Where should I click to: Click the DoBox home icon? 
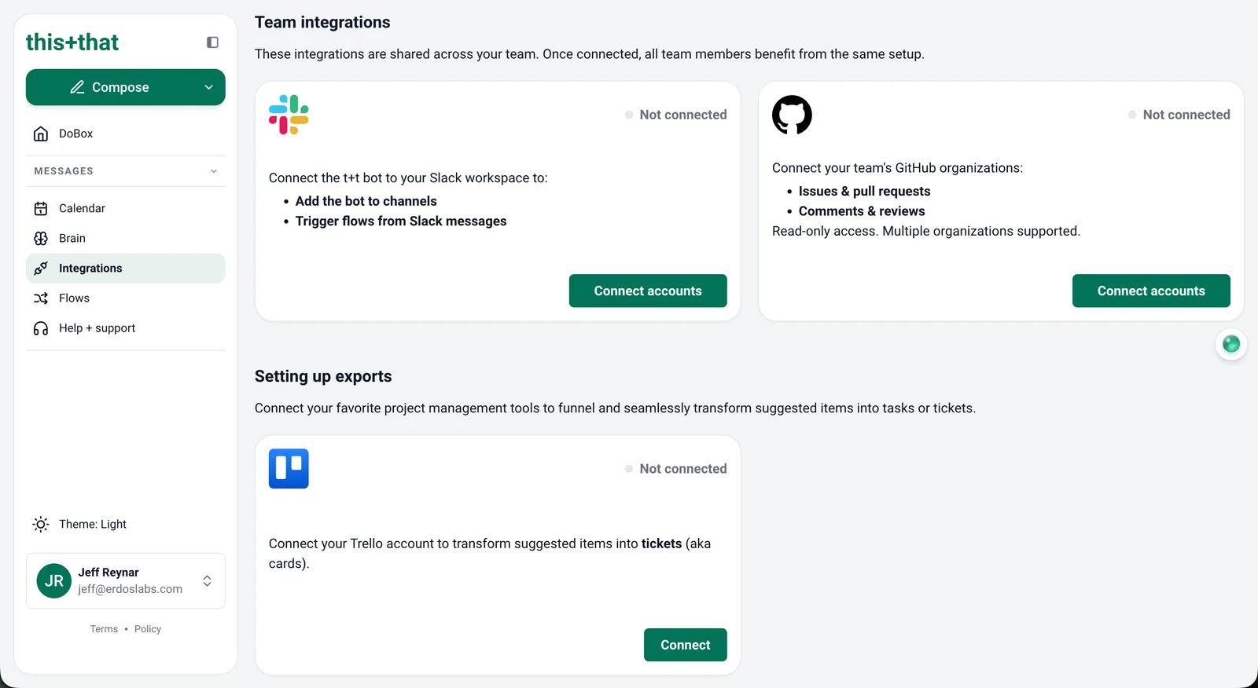tap(41, 134)
